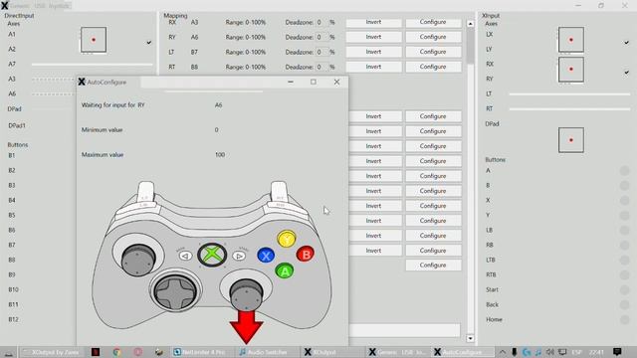Click the right analog stick on the controller
The height and width of the screenshot is (358, 637).
pos(246,295)
